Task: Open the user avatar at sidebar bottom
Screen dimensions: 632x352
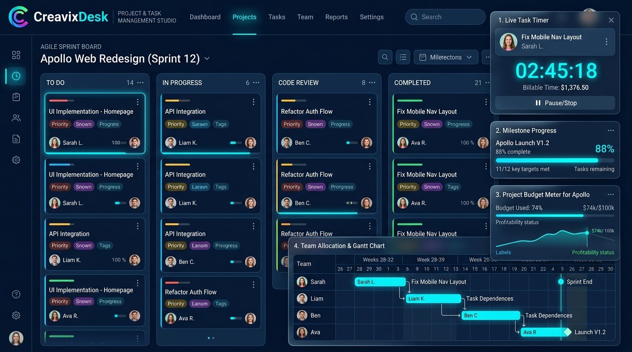Action: [16, 338]
